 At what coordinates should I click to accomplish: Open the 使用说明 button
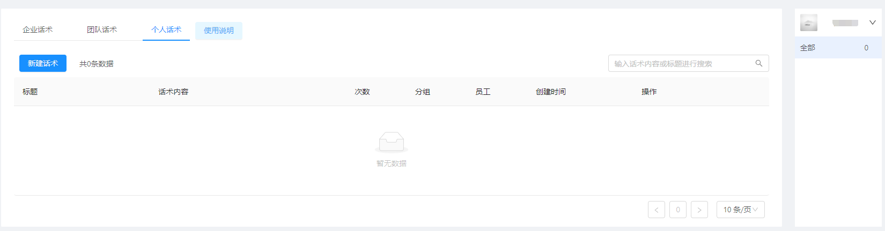pyautogui.click(x=219, y=31)
